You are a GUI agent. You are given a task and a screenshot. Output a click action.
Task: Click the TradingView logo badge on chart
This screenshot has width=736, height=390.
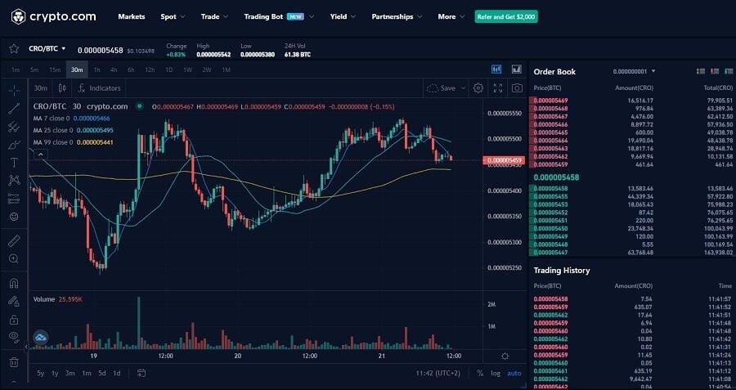(41, 337)
